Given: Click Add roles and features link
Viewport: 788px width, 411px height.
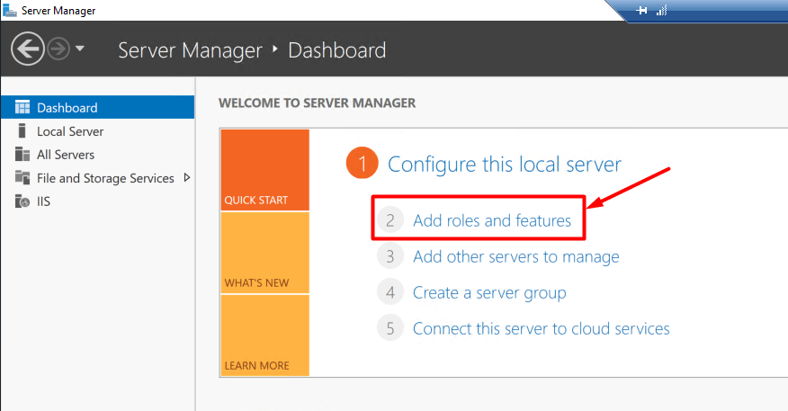Looking at the screenshot, I should pyautogui.click(x=492, y=220).
